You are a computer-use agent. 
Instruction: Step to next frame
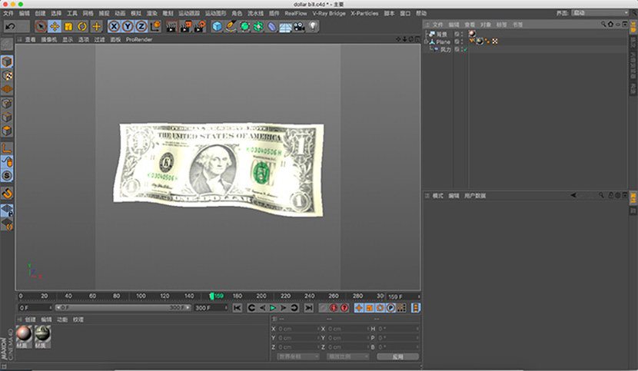(x=283, y=308)
